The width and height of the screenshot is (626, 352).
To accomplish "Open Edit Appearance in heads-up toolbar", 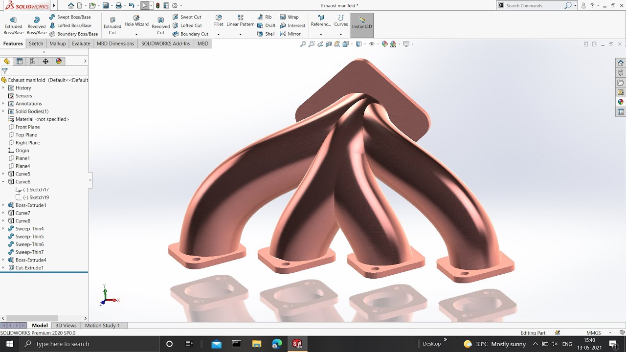I will pos(385,44).
